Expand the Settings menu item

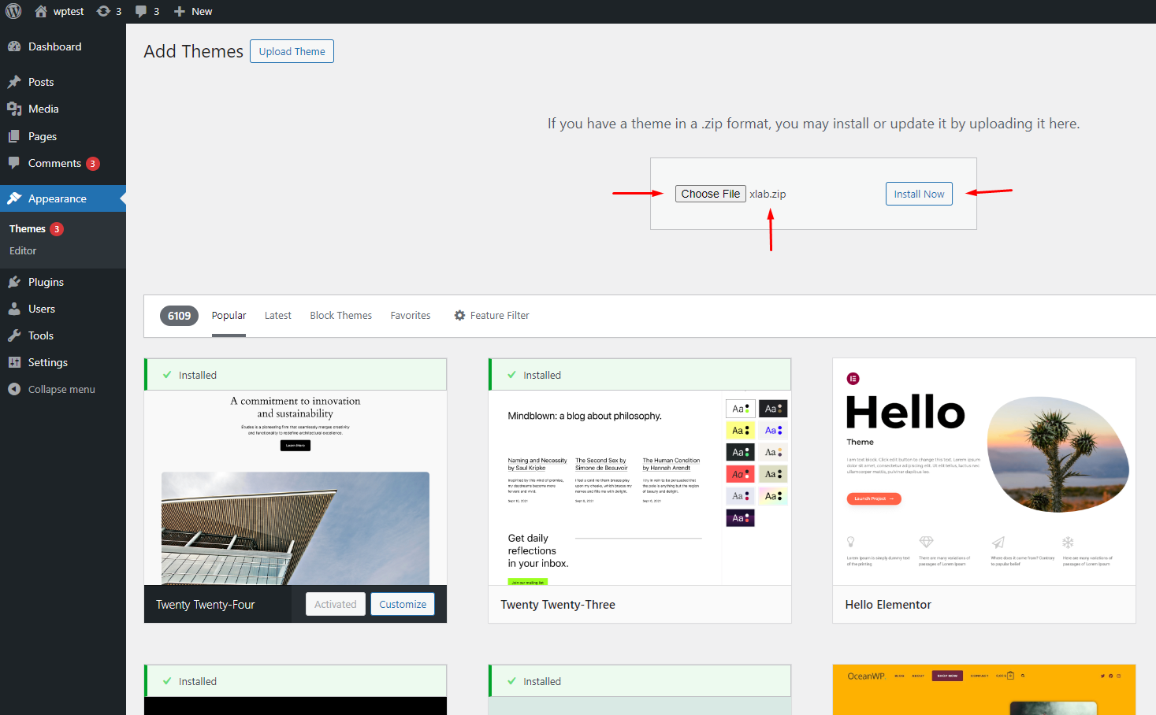[x=47, y=362]
